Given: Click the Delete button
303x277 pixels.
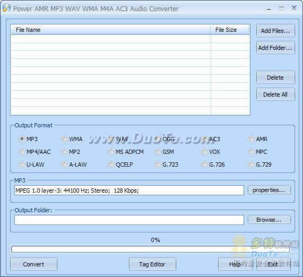Looking at the screenshot, I should tap(275, 77).
